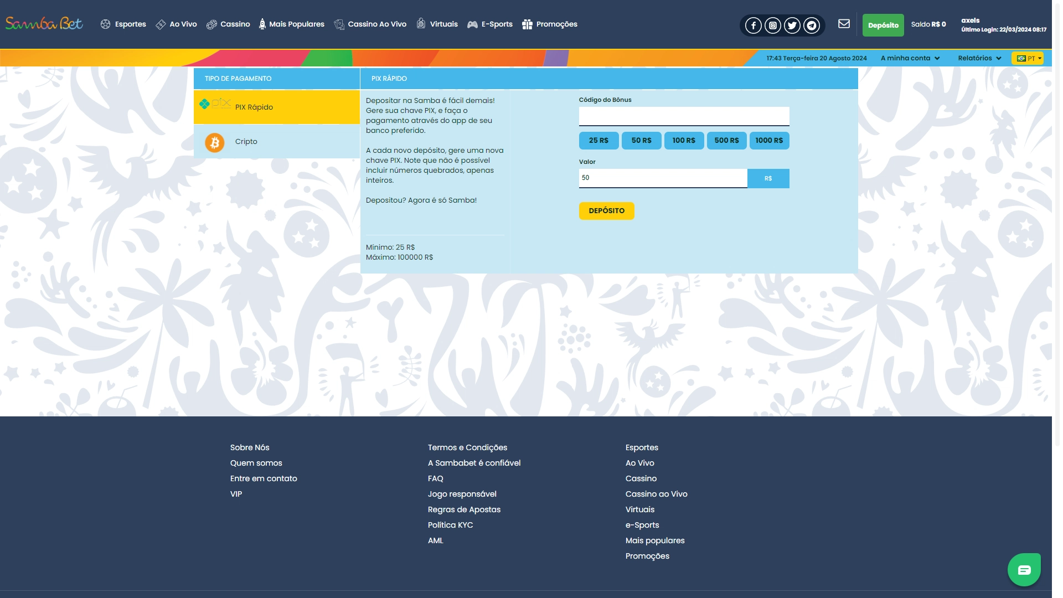Open the PT language selector arrow
1063x598 pixels.
[1040, 58]
